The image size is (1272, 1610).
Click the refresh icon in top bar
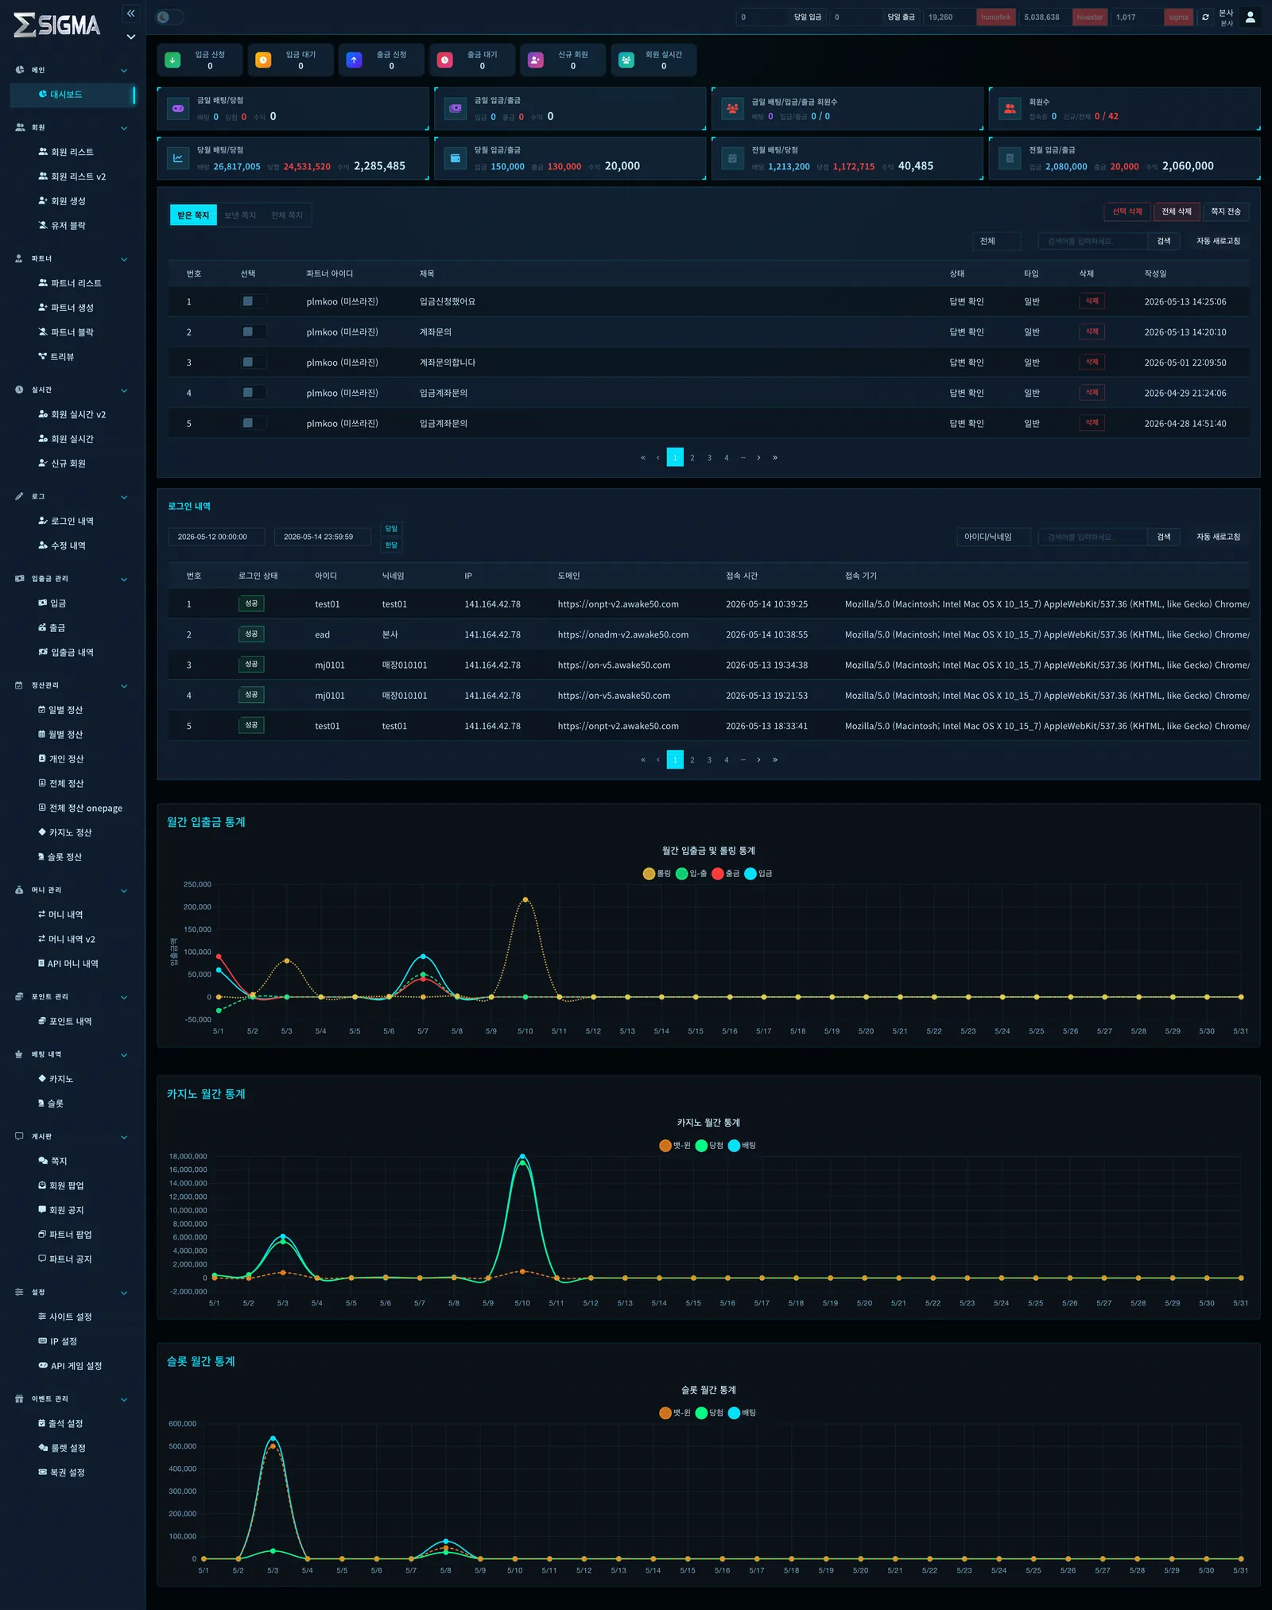(1205, 17)
